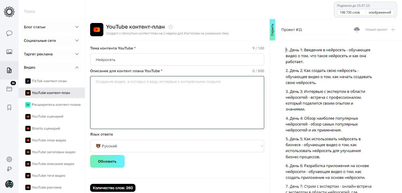Click the День 2 paragraph in output
The width and height of the screenshot is (402, 193).
pyautogui.click(x=329, y=77)
